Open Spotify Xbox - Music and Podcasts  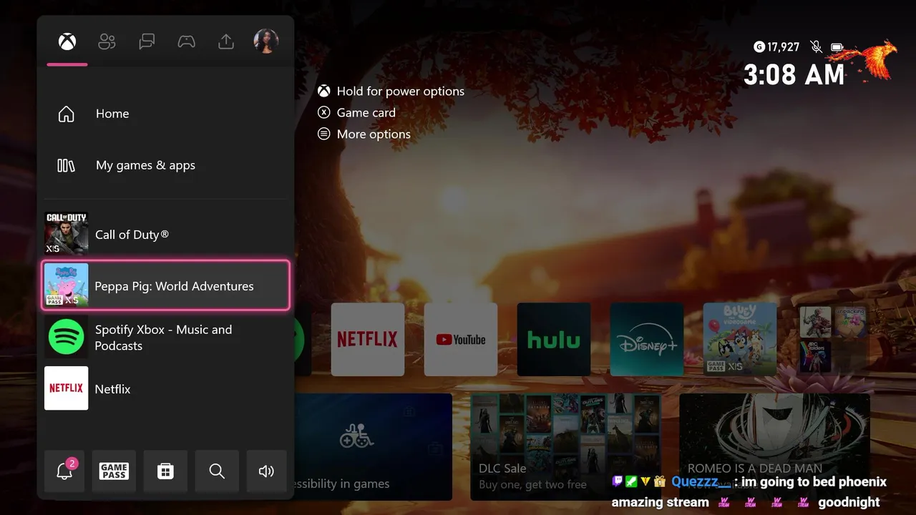(x=165, y=337)
